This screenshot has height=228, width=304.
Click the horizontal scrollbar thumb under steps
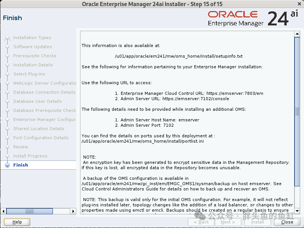tap(30, 211)
